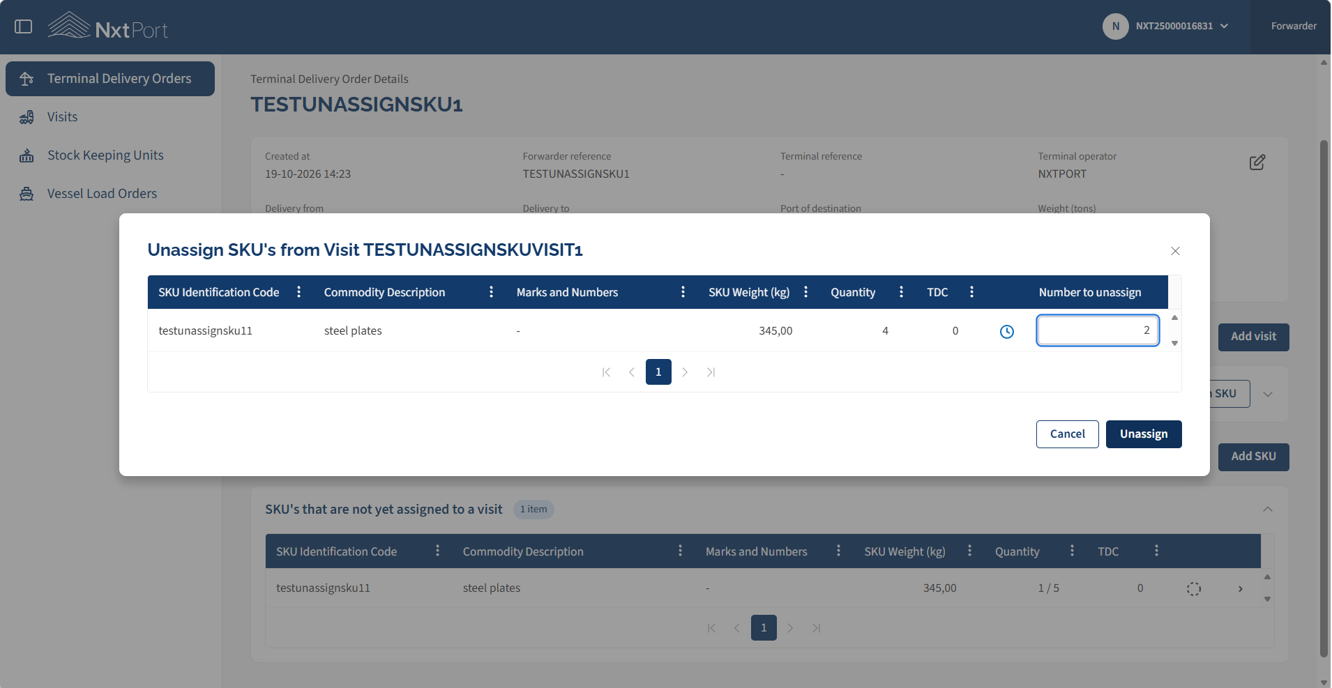Open Quantity column menu in dialog
The image size is (1332, 688).
901,292
